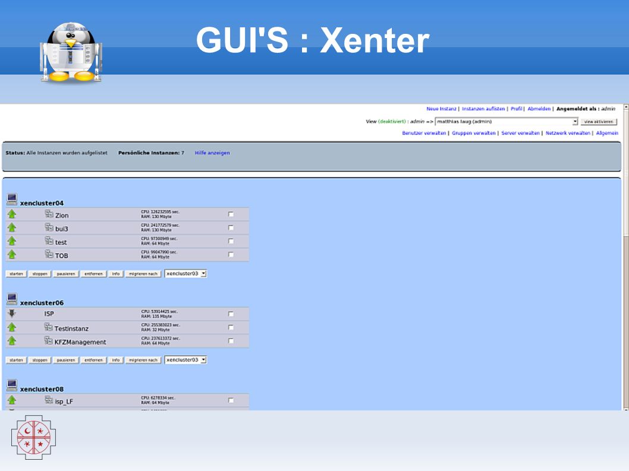629x471 pixels.
Task: Open Benutzer verwalten
Action: [x=424, y=133]
